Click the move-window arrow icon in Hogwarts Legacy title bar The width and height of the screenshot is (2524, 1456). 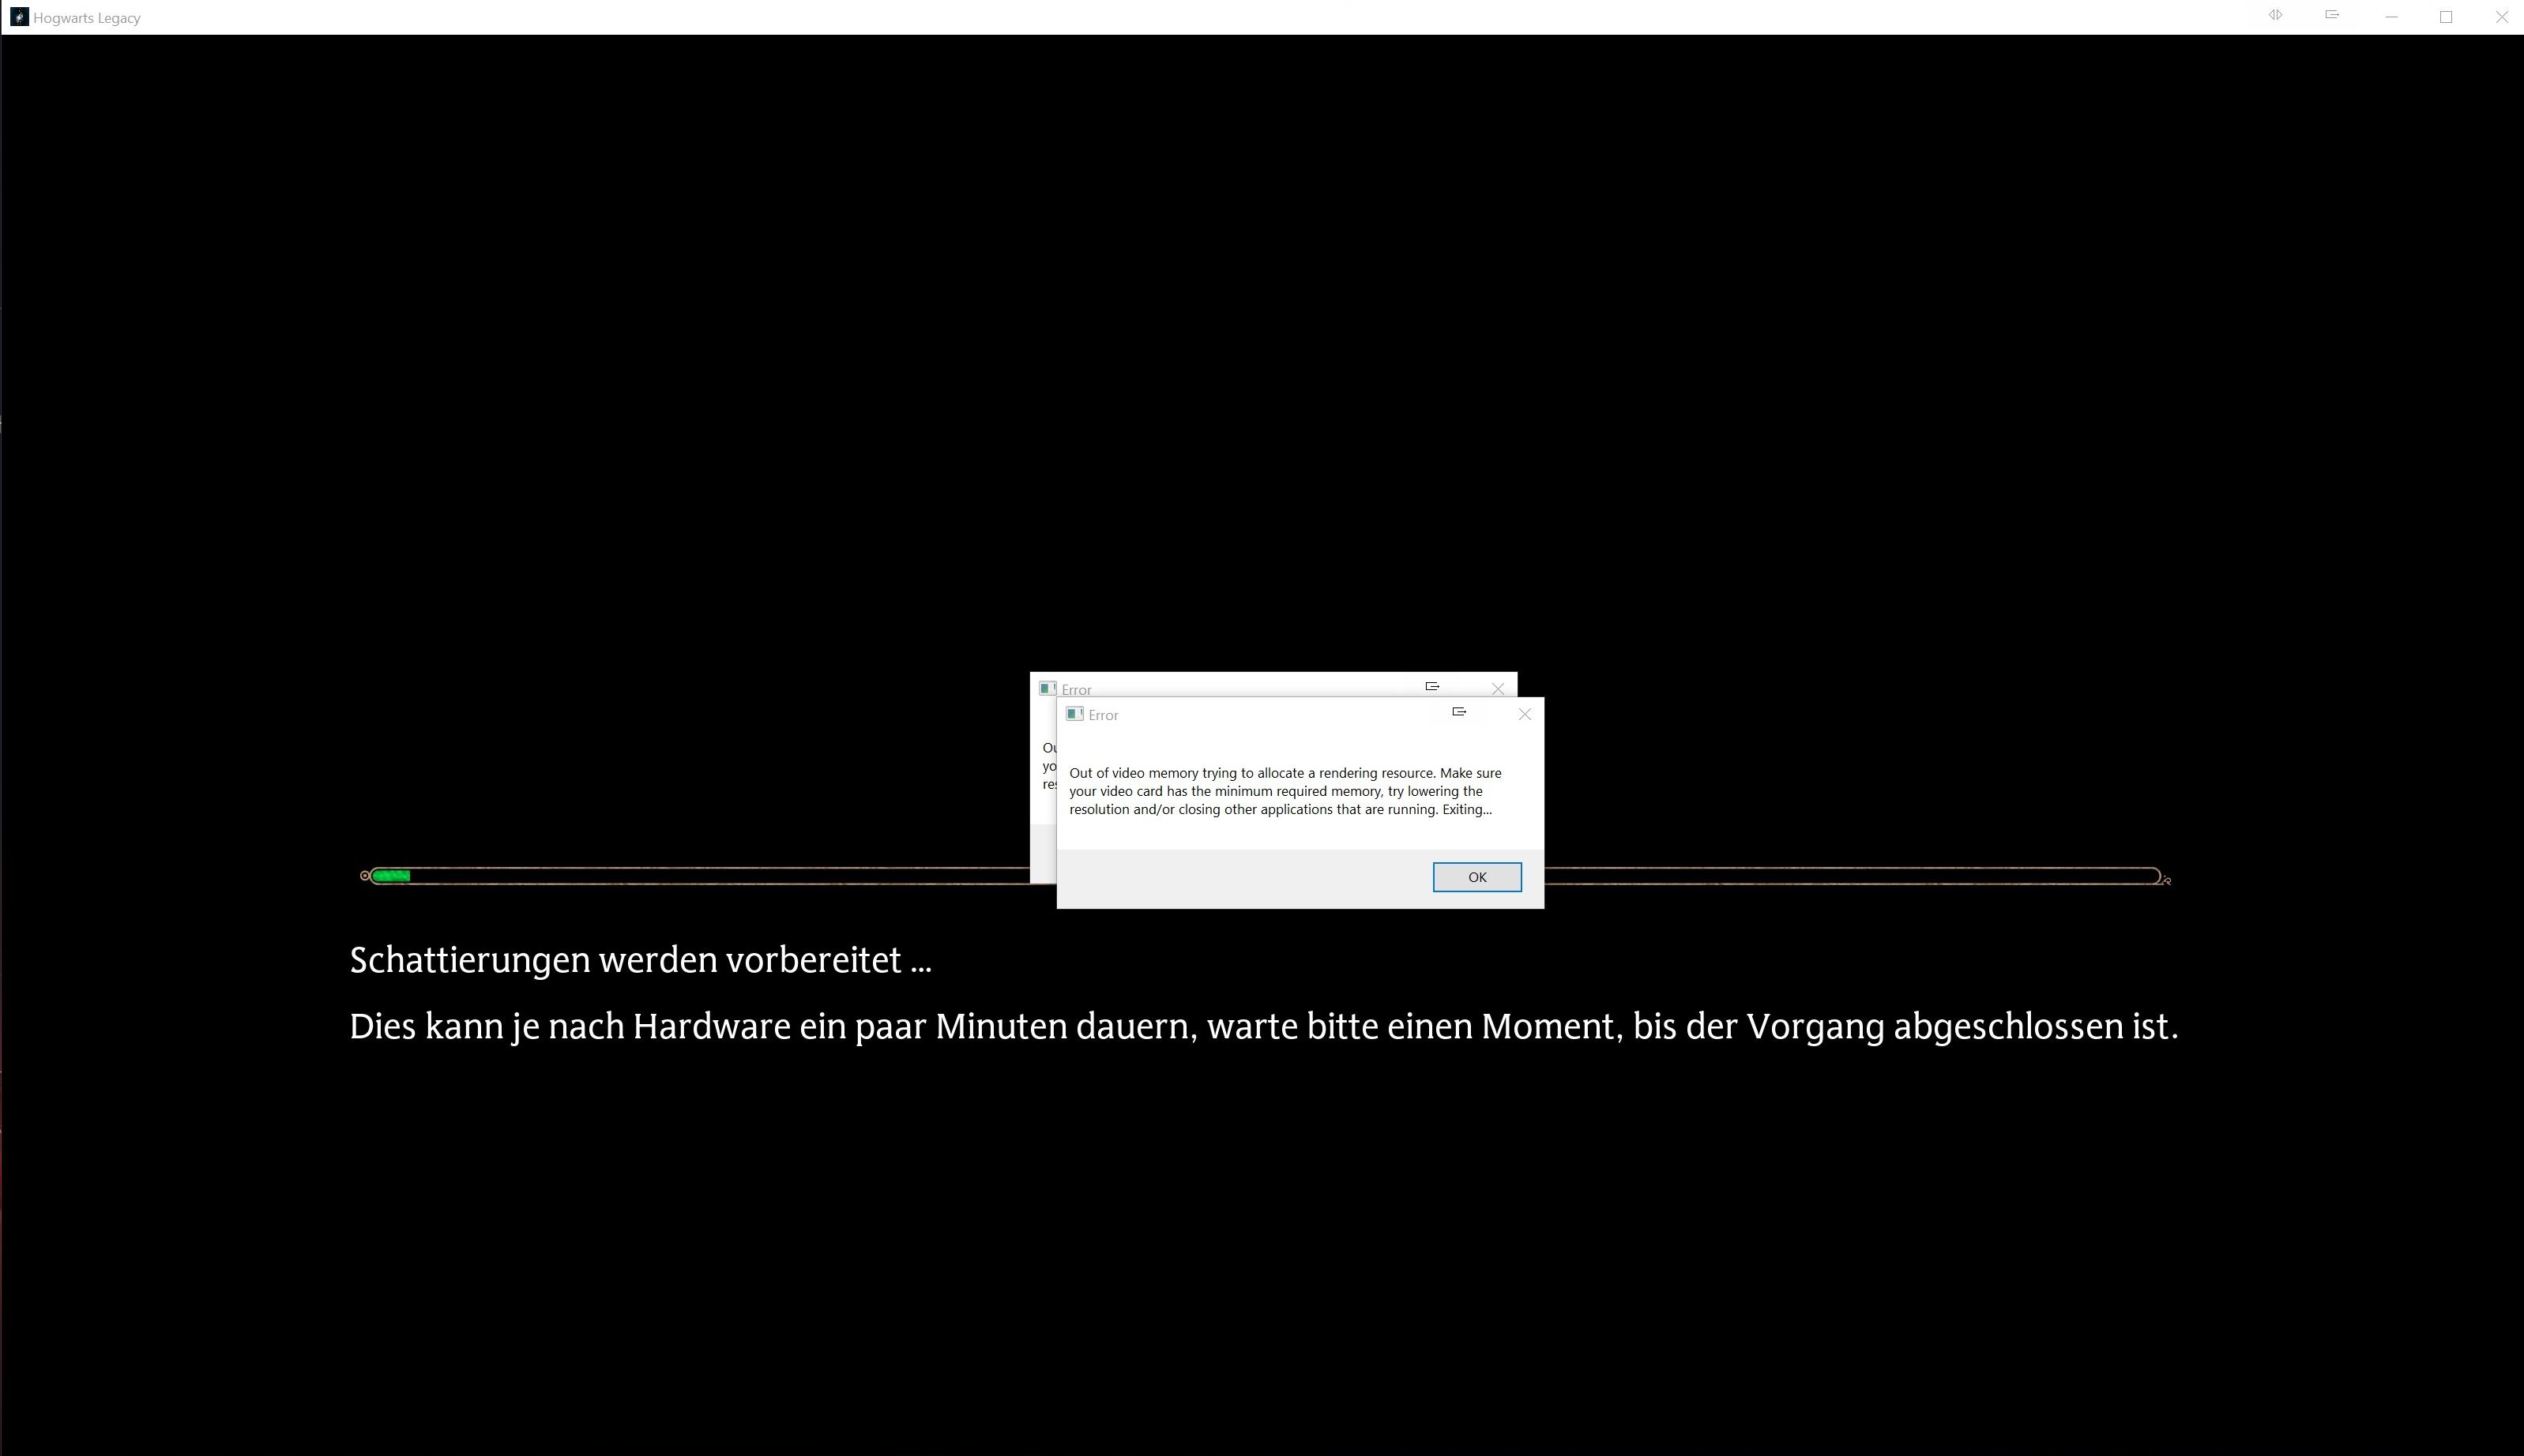coord(2332,15)
